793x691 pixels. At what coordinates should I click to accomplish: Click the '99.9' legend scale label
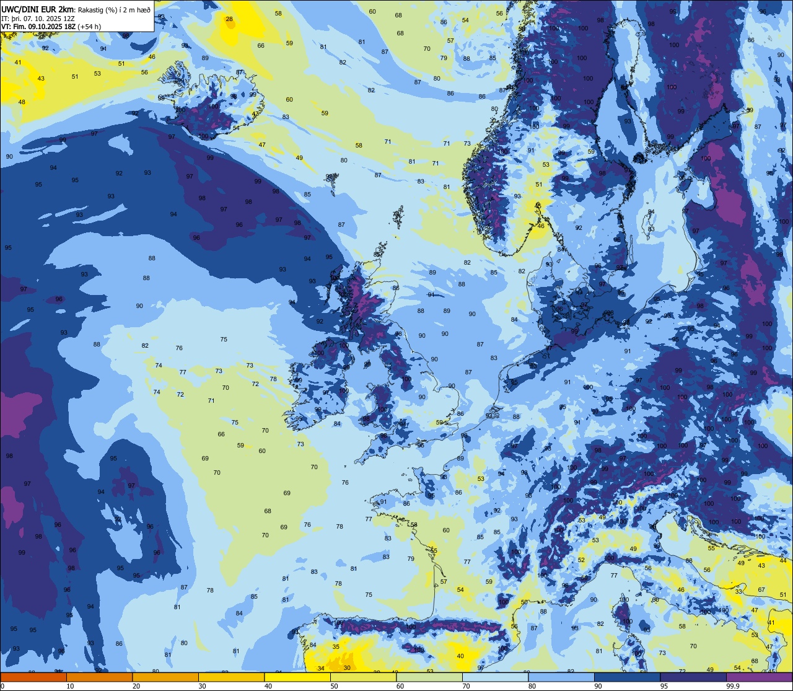pyautogui.click(x=733, y=685)
